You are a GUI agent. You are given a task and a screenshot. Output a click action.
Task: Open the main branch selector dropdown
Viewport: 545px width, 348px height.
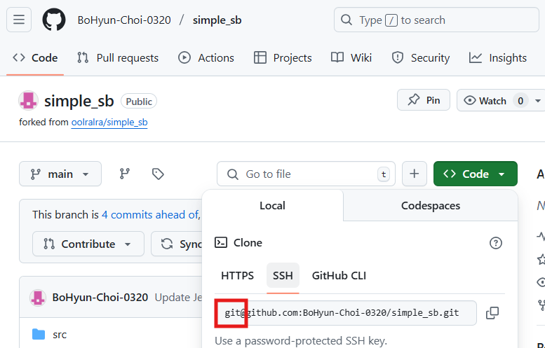pos(60,174)
